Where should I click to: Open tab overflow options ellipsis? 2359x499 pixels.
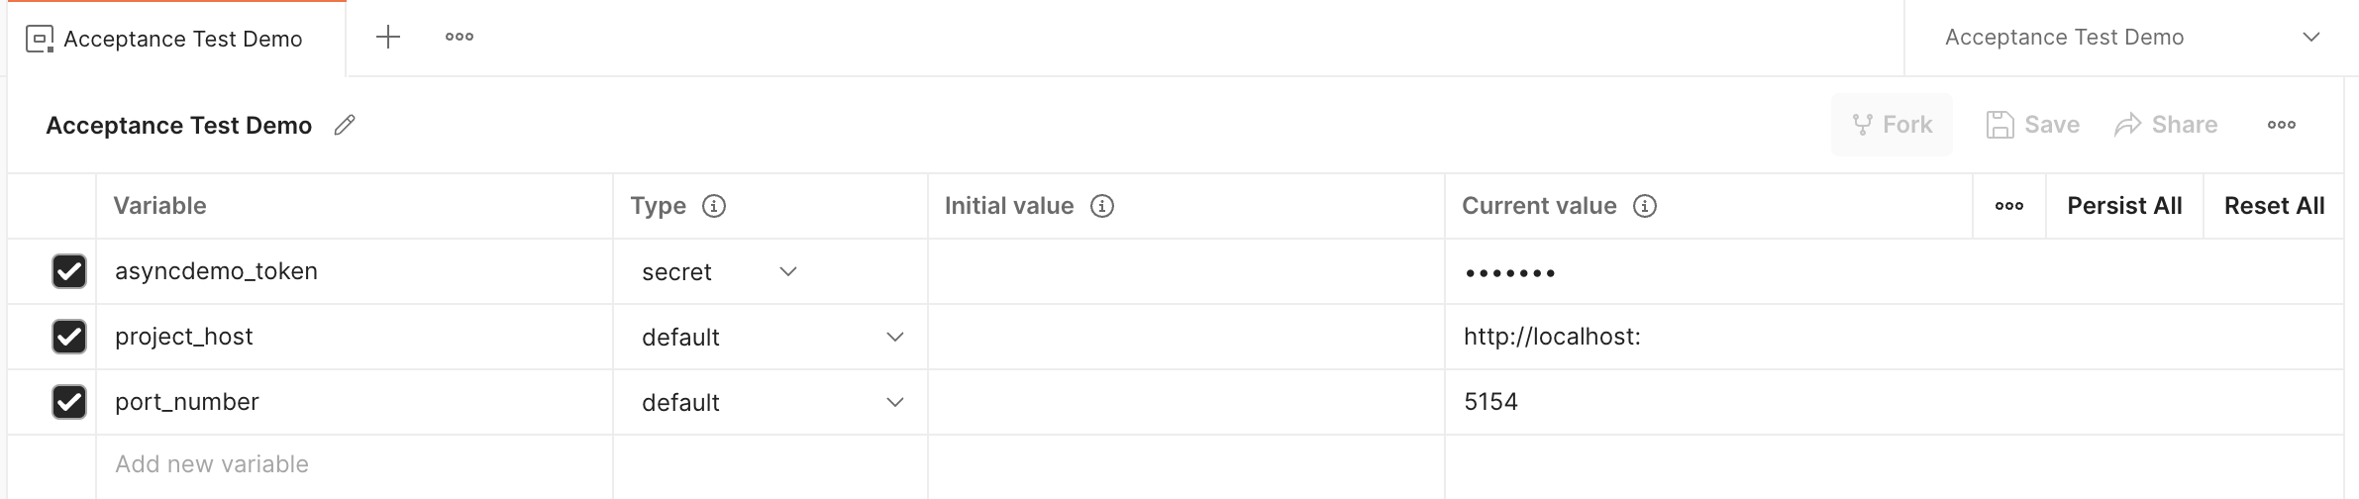[x=459, y=38]
